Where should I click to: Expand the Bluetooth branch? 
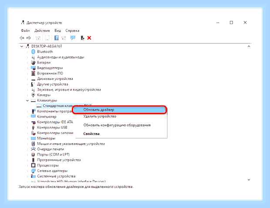pos(27,52)
